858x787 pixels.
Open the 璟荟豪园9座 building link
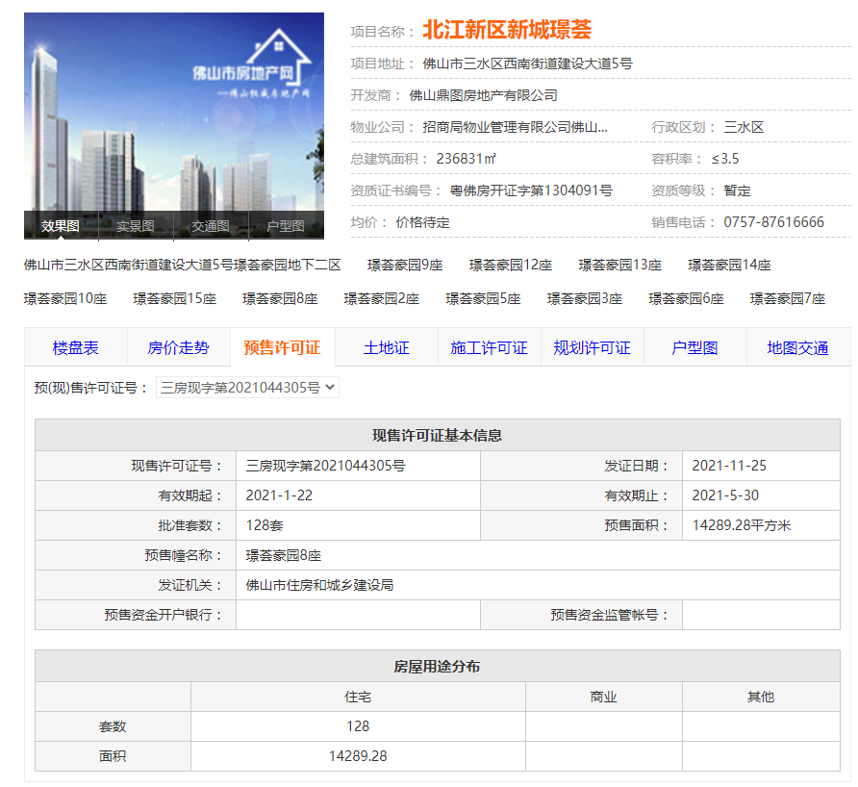(405, 266)
